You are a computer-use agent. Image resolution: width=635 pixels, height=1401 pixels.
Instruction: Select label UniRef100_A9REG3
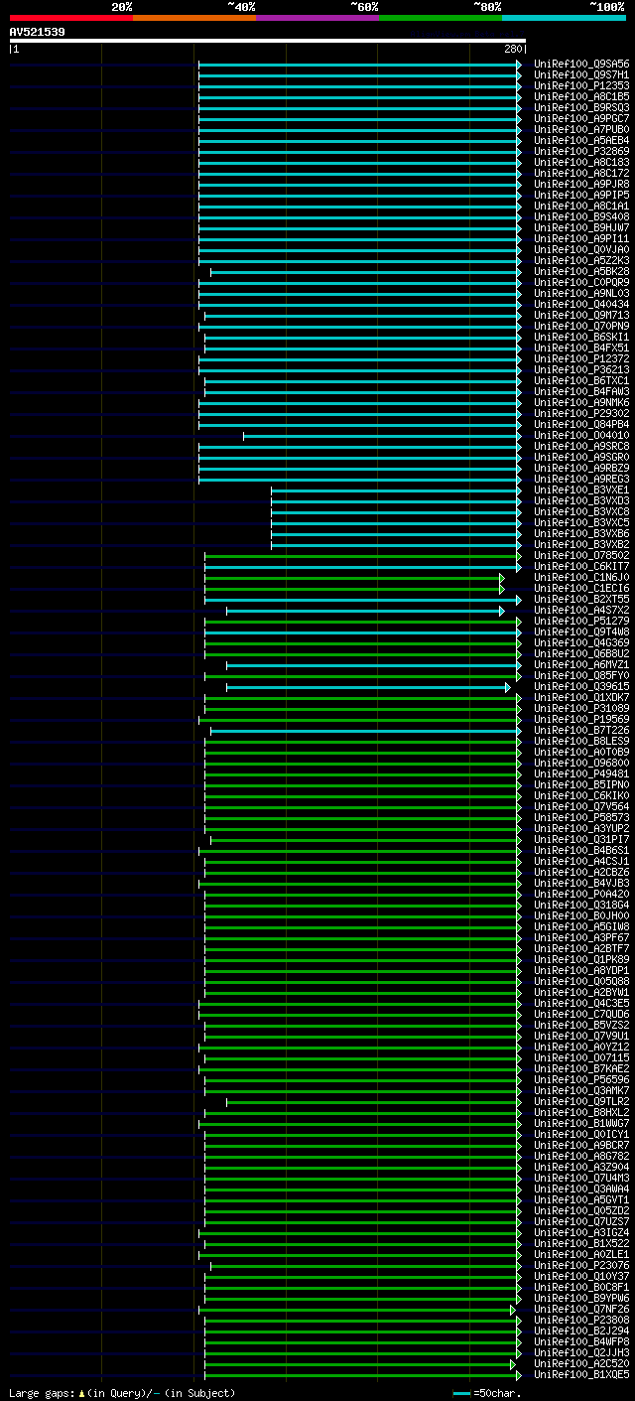click(581, 479)
